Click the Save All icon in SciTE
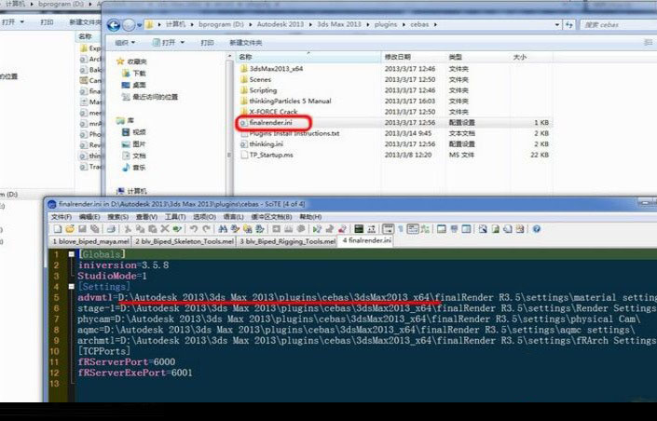657x421 pixels. 95,229
